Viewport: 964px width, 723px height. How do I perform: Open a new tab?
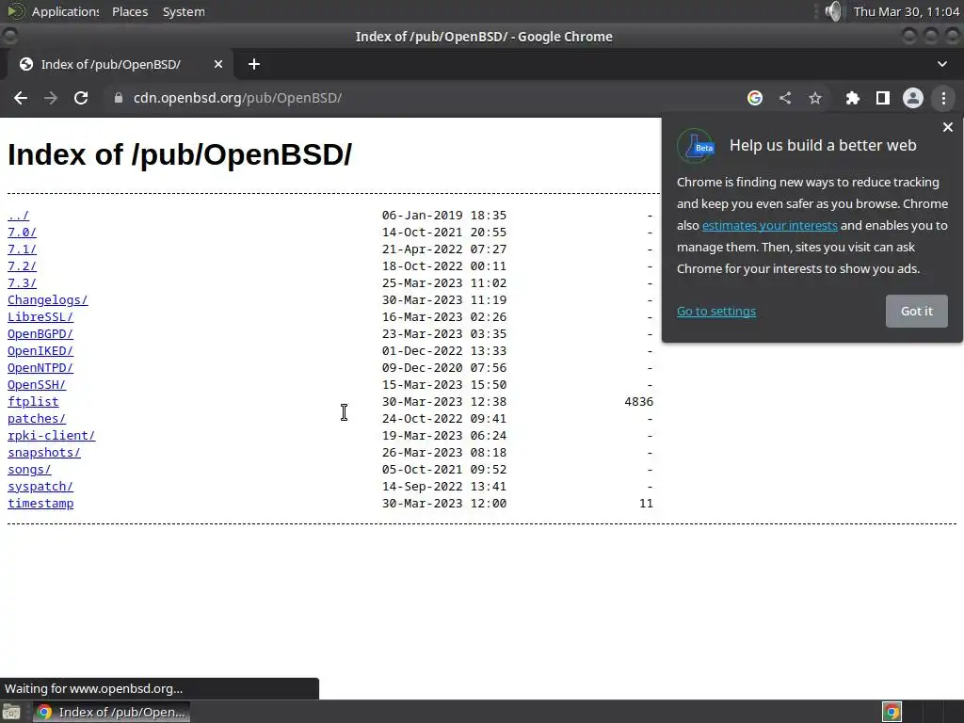(254, 64)
